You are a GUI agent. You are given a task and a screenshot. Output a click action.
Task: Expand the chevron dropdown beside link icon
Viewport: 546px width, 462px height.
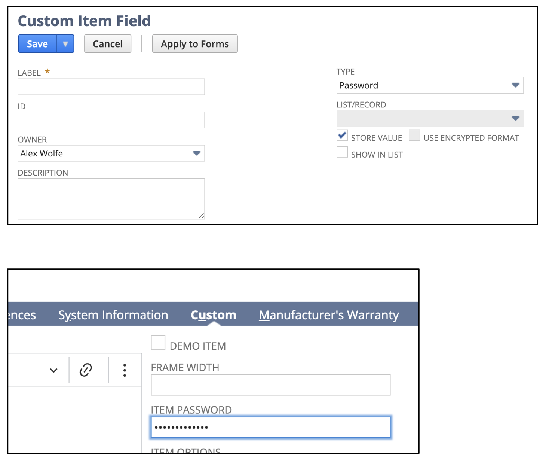tap(54, 370)
